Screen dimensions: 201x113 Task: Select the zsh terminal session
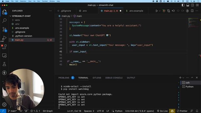[x=190, y=83]
